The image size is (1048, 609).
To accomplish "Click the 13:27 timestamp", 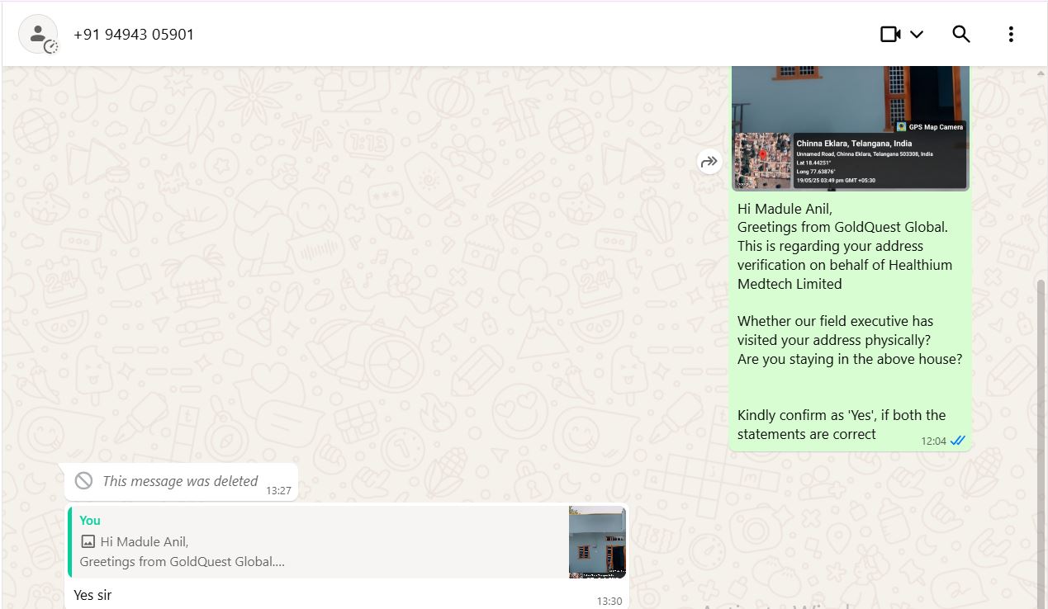I will pos(278,491).
